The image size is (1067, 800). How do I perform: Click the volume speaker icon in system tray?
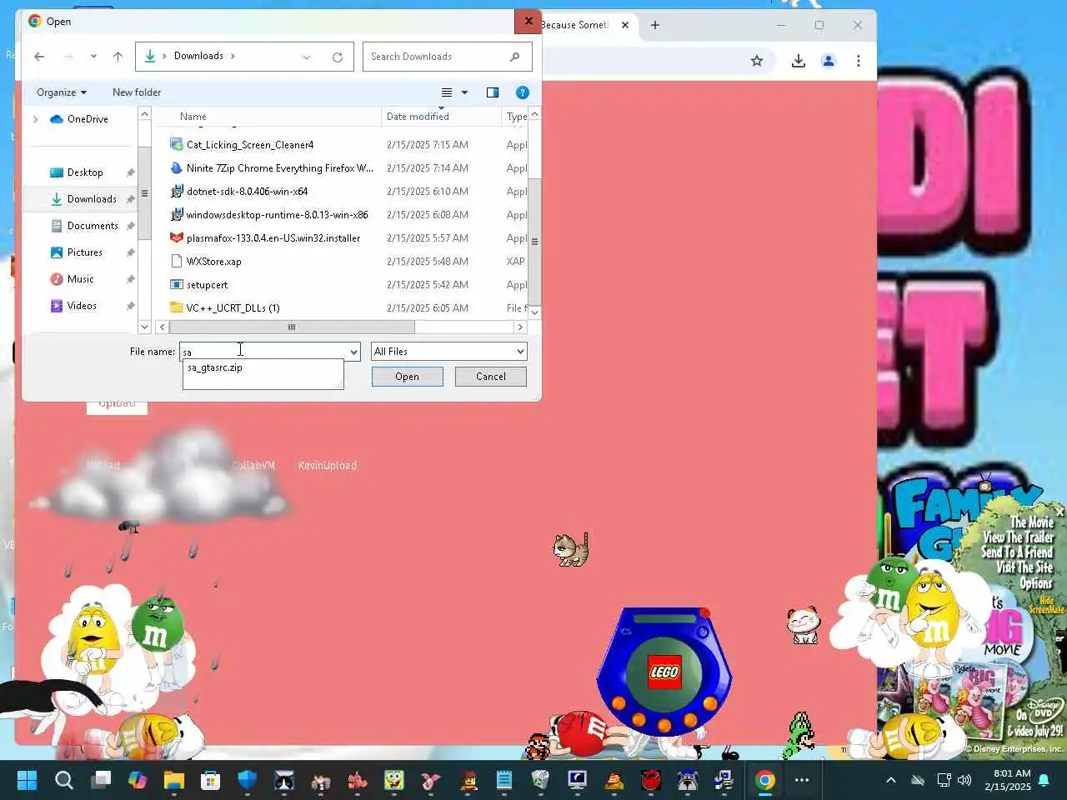click(965, 781)
